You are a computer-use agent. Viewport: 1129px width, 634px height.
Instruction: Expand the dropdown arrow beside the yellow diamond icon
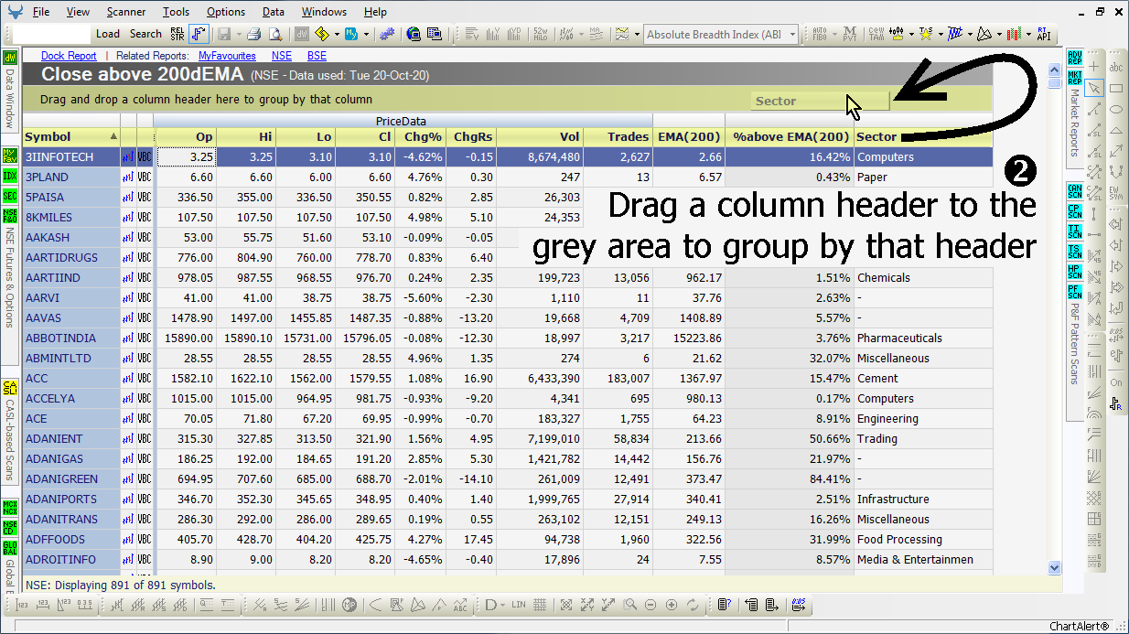337,34
